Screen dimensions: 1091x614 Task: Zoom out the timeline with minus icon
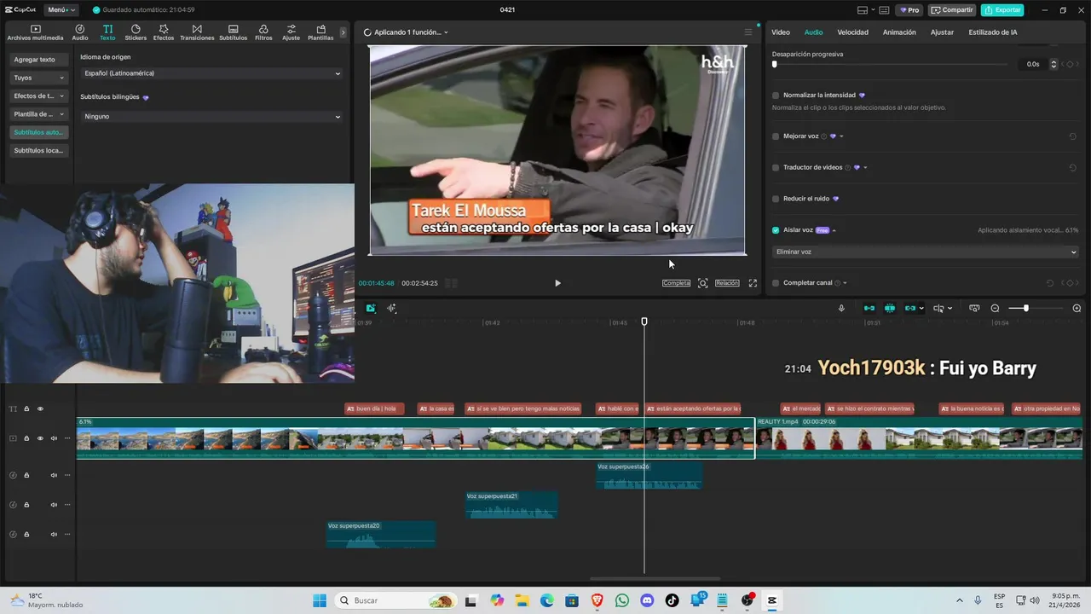coord(995,308)
